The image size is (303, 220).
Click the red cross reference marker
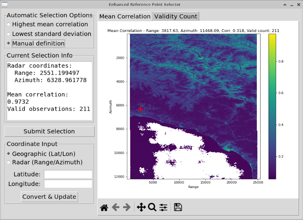(x=140, y=110)
